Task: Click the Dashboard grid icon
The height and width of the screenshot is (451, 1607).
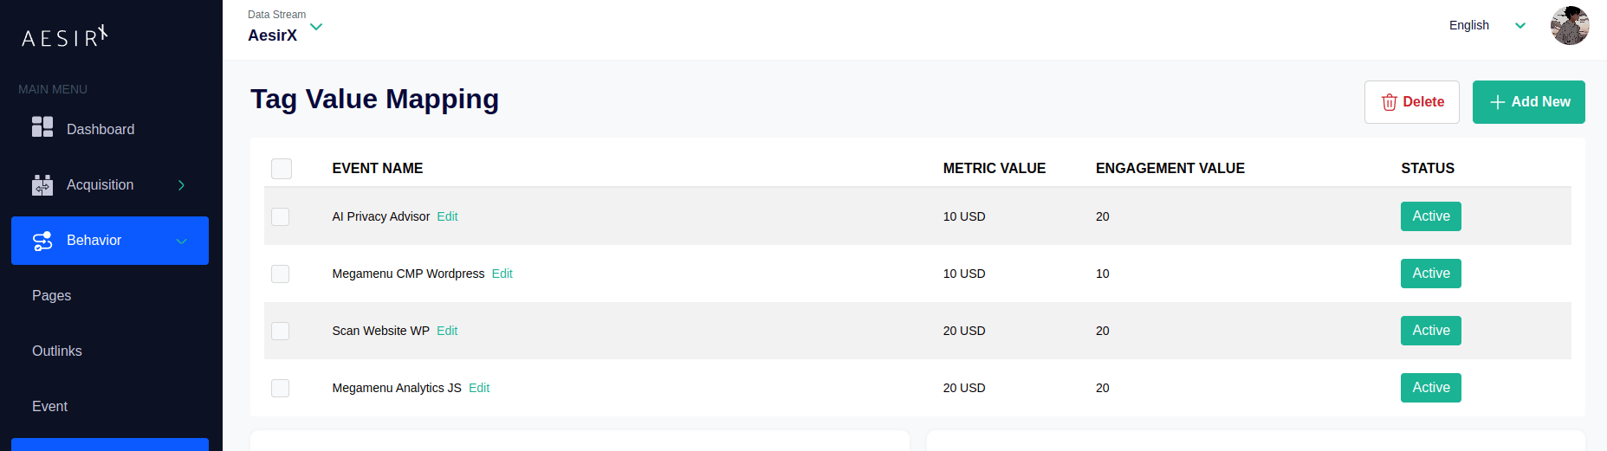Action: (42, 127)
